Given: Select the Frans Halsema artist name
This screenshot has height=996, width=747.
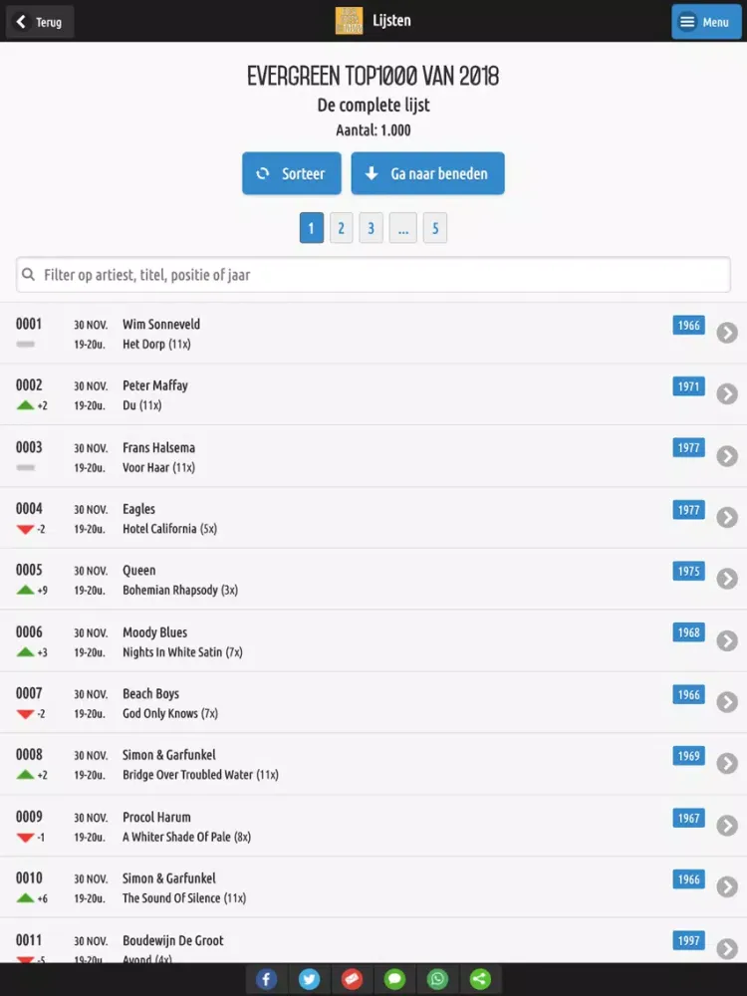Looking at the screenshot, I should (x=158, y=447).
